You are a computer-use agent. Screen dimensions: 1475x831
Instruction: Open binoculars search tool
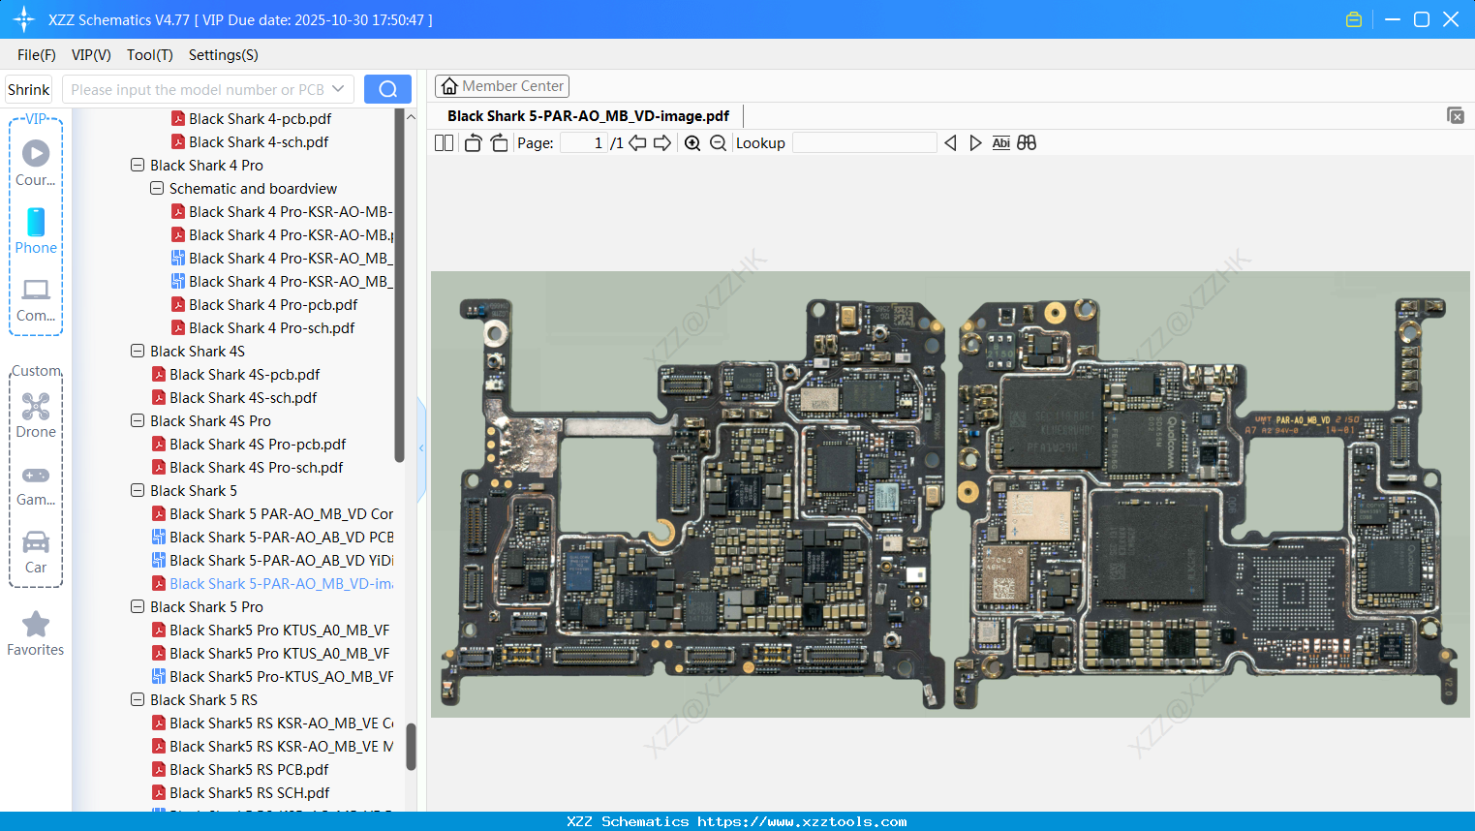tap(1027, 142)
